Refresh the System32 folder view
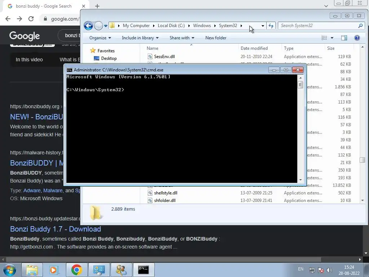Screen dimensions: 369x277 (x=271, y=26)
